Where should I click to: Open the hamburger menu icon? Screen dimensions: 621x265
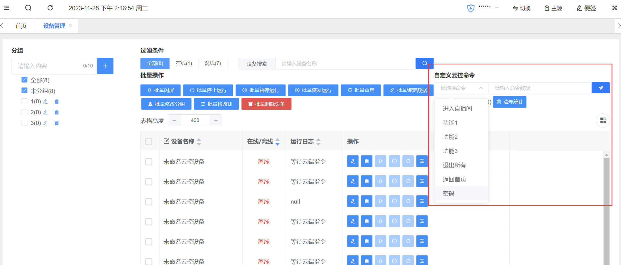click(7, 8)
